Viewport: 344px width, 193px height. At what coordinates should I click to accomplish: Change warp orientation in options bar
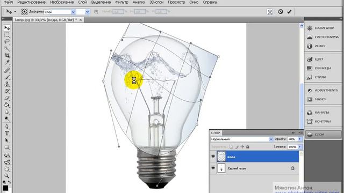96,12
